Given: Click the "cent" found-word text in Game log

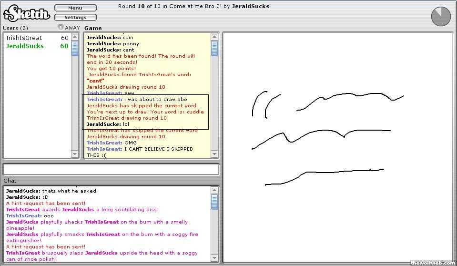Looking at the screenshot, I should [x=95, y=81].
